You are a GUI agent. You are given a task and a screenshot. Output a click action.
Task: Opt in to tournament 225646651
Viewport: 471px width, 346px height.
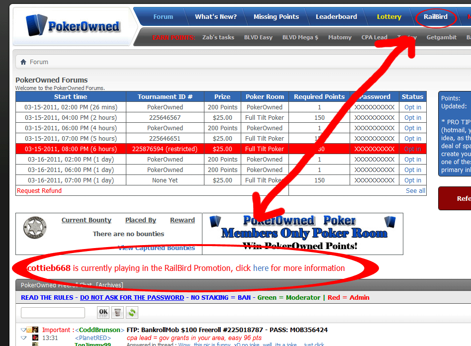(x=412, y=139)
